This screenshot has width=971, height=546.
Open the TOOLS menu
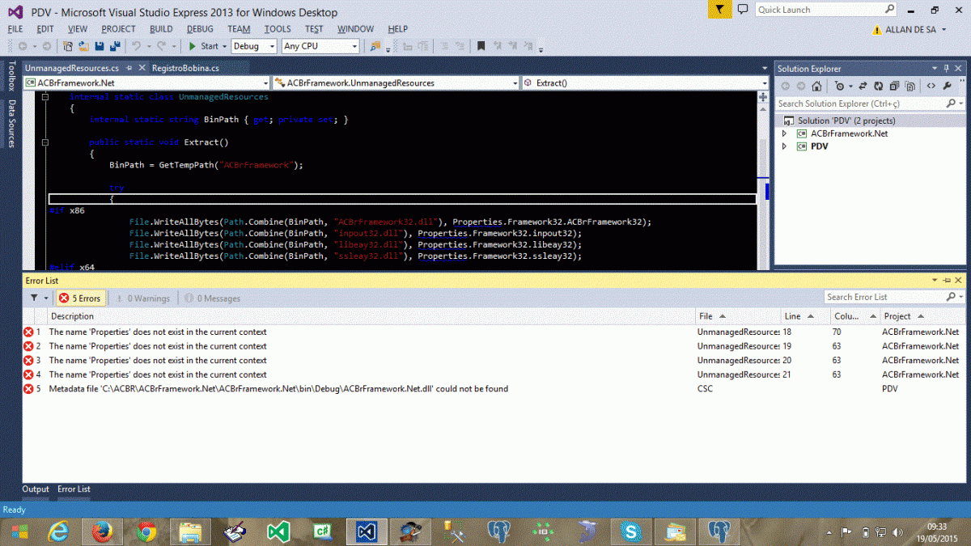click(x=278, y=29)
